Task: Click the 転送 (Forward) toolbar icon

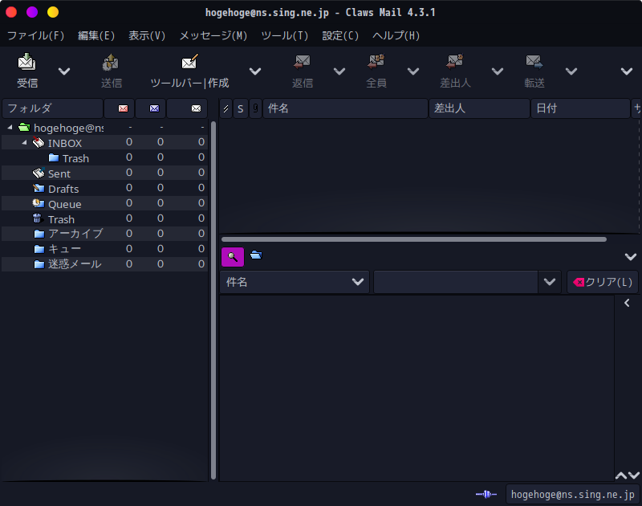Action: pos(534,62)
